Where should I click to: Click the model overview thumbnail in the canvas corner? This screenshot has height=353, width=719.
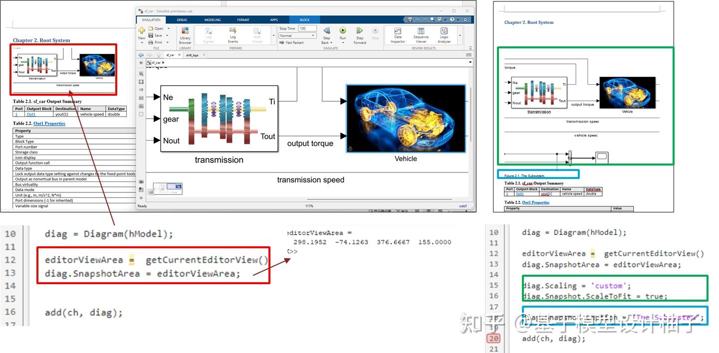click(168, 188)
